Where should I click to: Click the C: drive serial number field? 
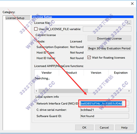coord(105,110)
